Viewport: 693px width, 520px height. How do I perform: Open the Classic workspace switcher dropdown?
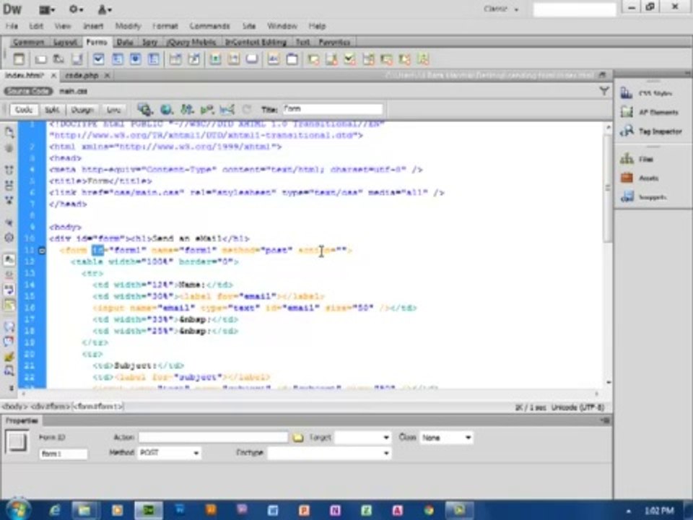click(501, 9)
